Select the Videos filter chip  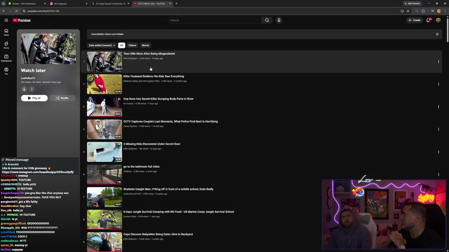tap(132, 45)
